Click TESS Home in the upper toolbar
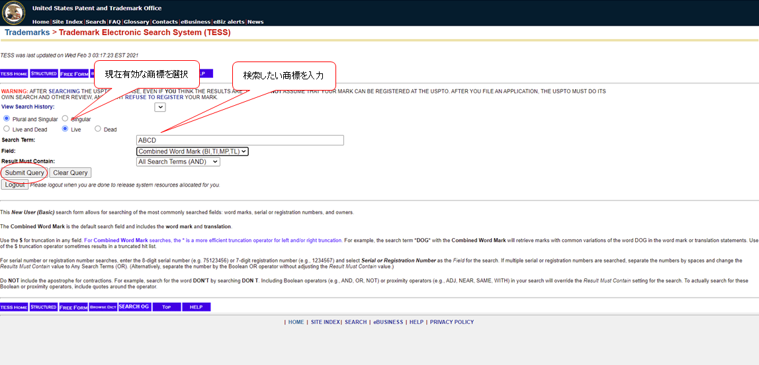Image resolution: width=759 pixels, height=365 pixels. point(14,74)
